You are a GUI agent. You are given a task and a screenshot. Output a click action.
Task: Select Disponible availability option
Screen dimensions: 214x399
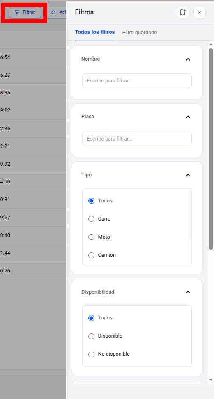91,336
